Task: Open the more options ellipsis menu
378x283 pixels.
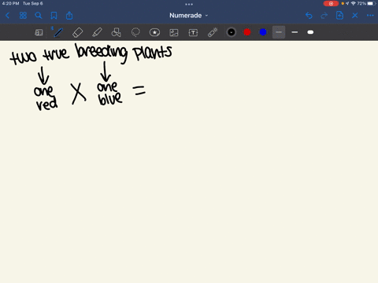Action: (370, 16)
